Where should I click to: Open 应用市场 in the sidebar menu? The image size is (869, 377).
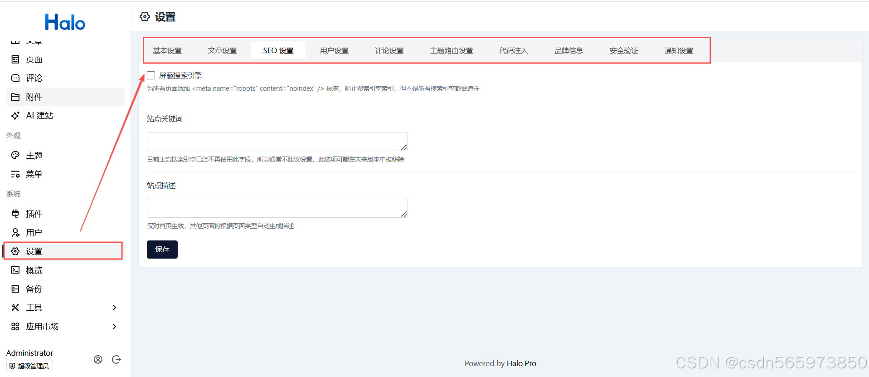[x=65, y=327]
